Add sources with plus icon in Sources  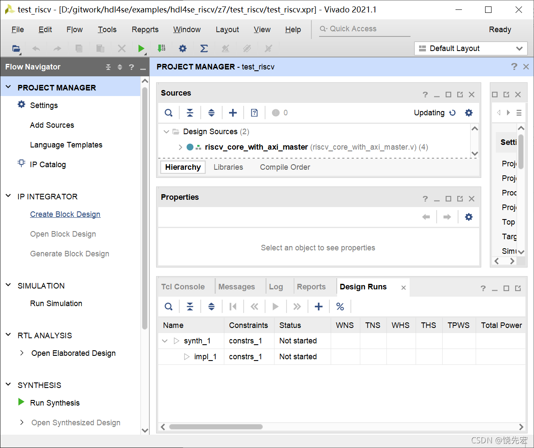233,113
